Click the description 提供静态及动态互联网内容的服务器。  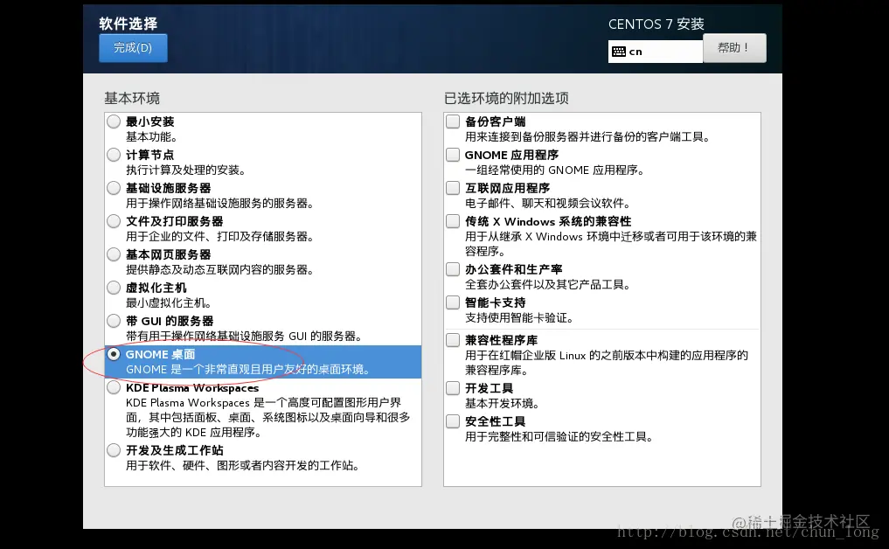click(x=220, y=269)
